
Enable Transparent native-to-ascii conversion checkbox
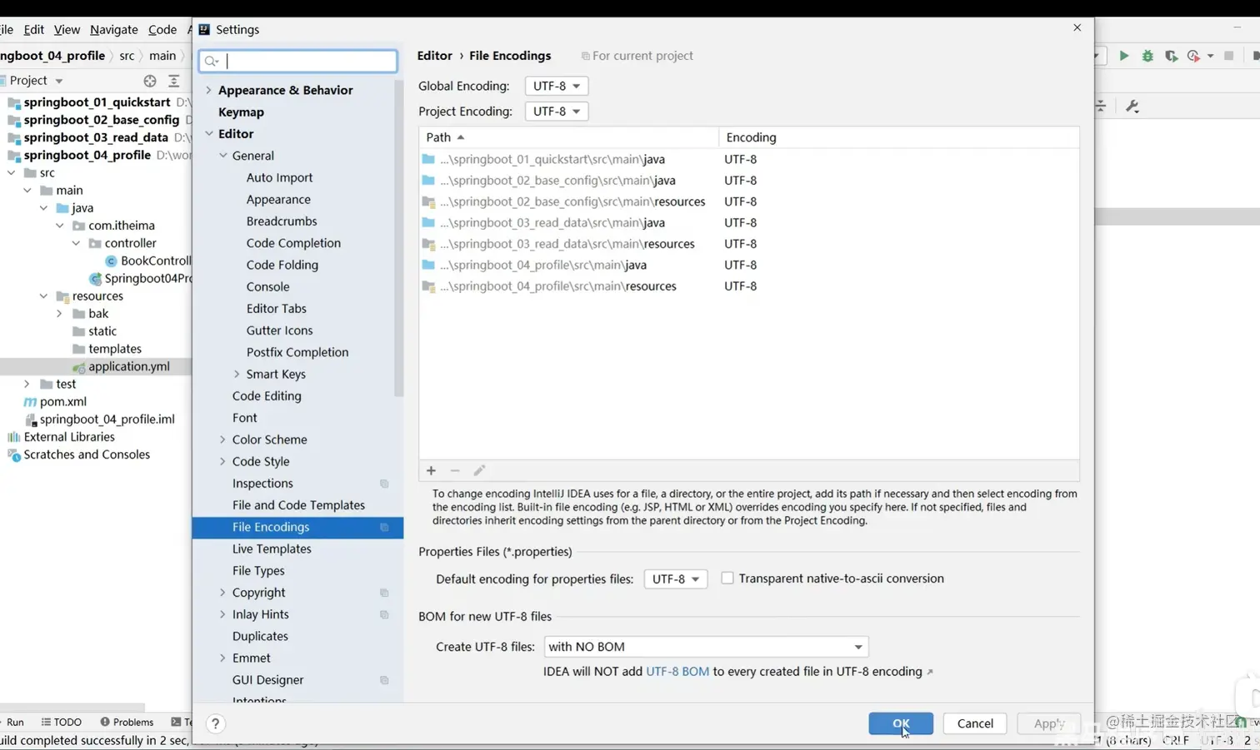point(727,578)
